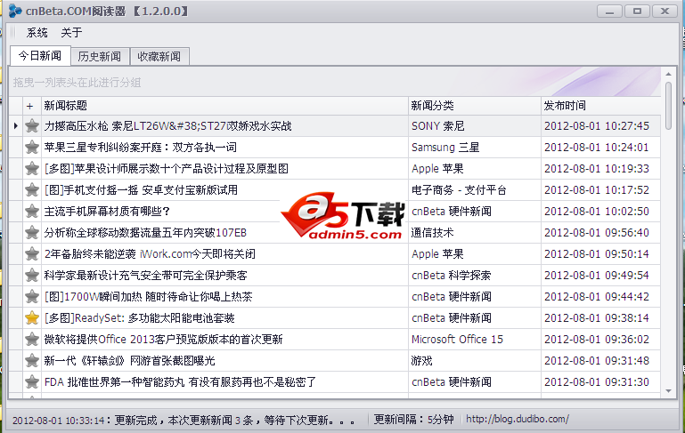Select the 1700W瞬间加热 随时待命 title
Image resolution: width=685 pixels, height=433 pixels.
(x=149, y=297)
